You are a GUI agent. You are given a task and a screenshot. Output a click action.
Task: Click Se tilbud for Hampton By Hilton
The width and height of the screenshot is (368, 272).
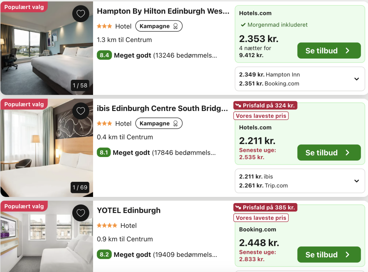[x=329, y=51]
